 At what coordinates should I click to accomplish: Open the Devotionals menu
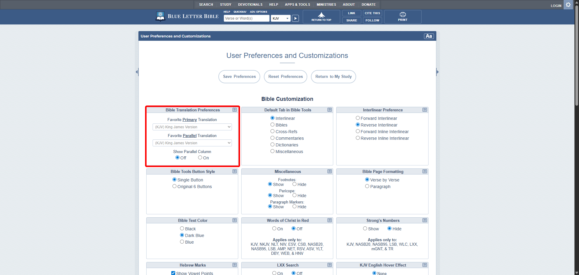point(250,5)
